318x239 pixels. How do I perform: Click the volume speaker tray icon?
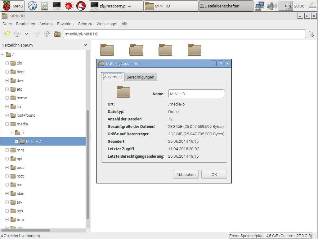tap(271, 6)
